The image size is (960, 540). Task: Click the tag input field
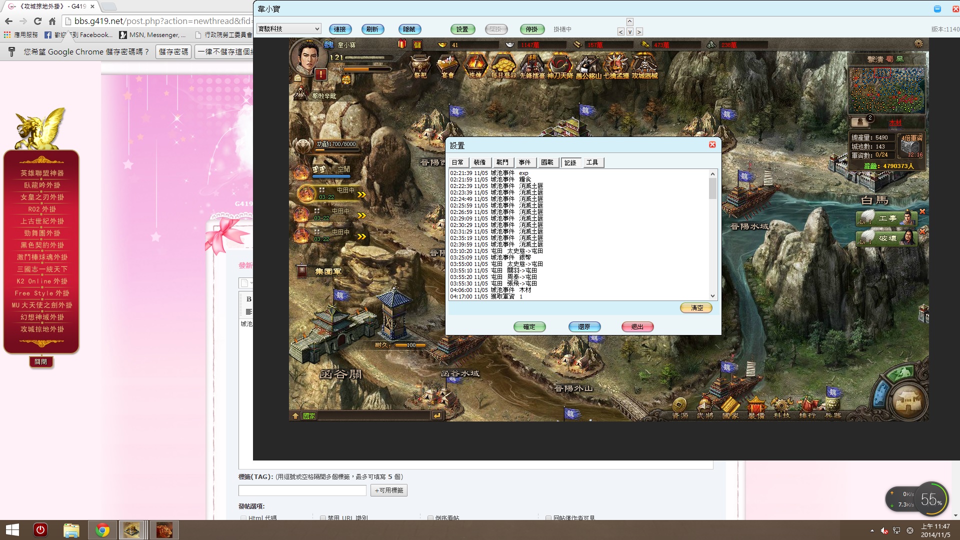(302, 490)
